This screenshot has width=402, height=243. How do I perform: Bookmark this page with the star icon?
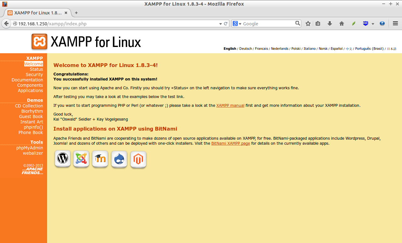(x=308, y=23)
